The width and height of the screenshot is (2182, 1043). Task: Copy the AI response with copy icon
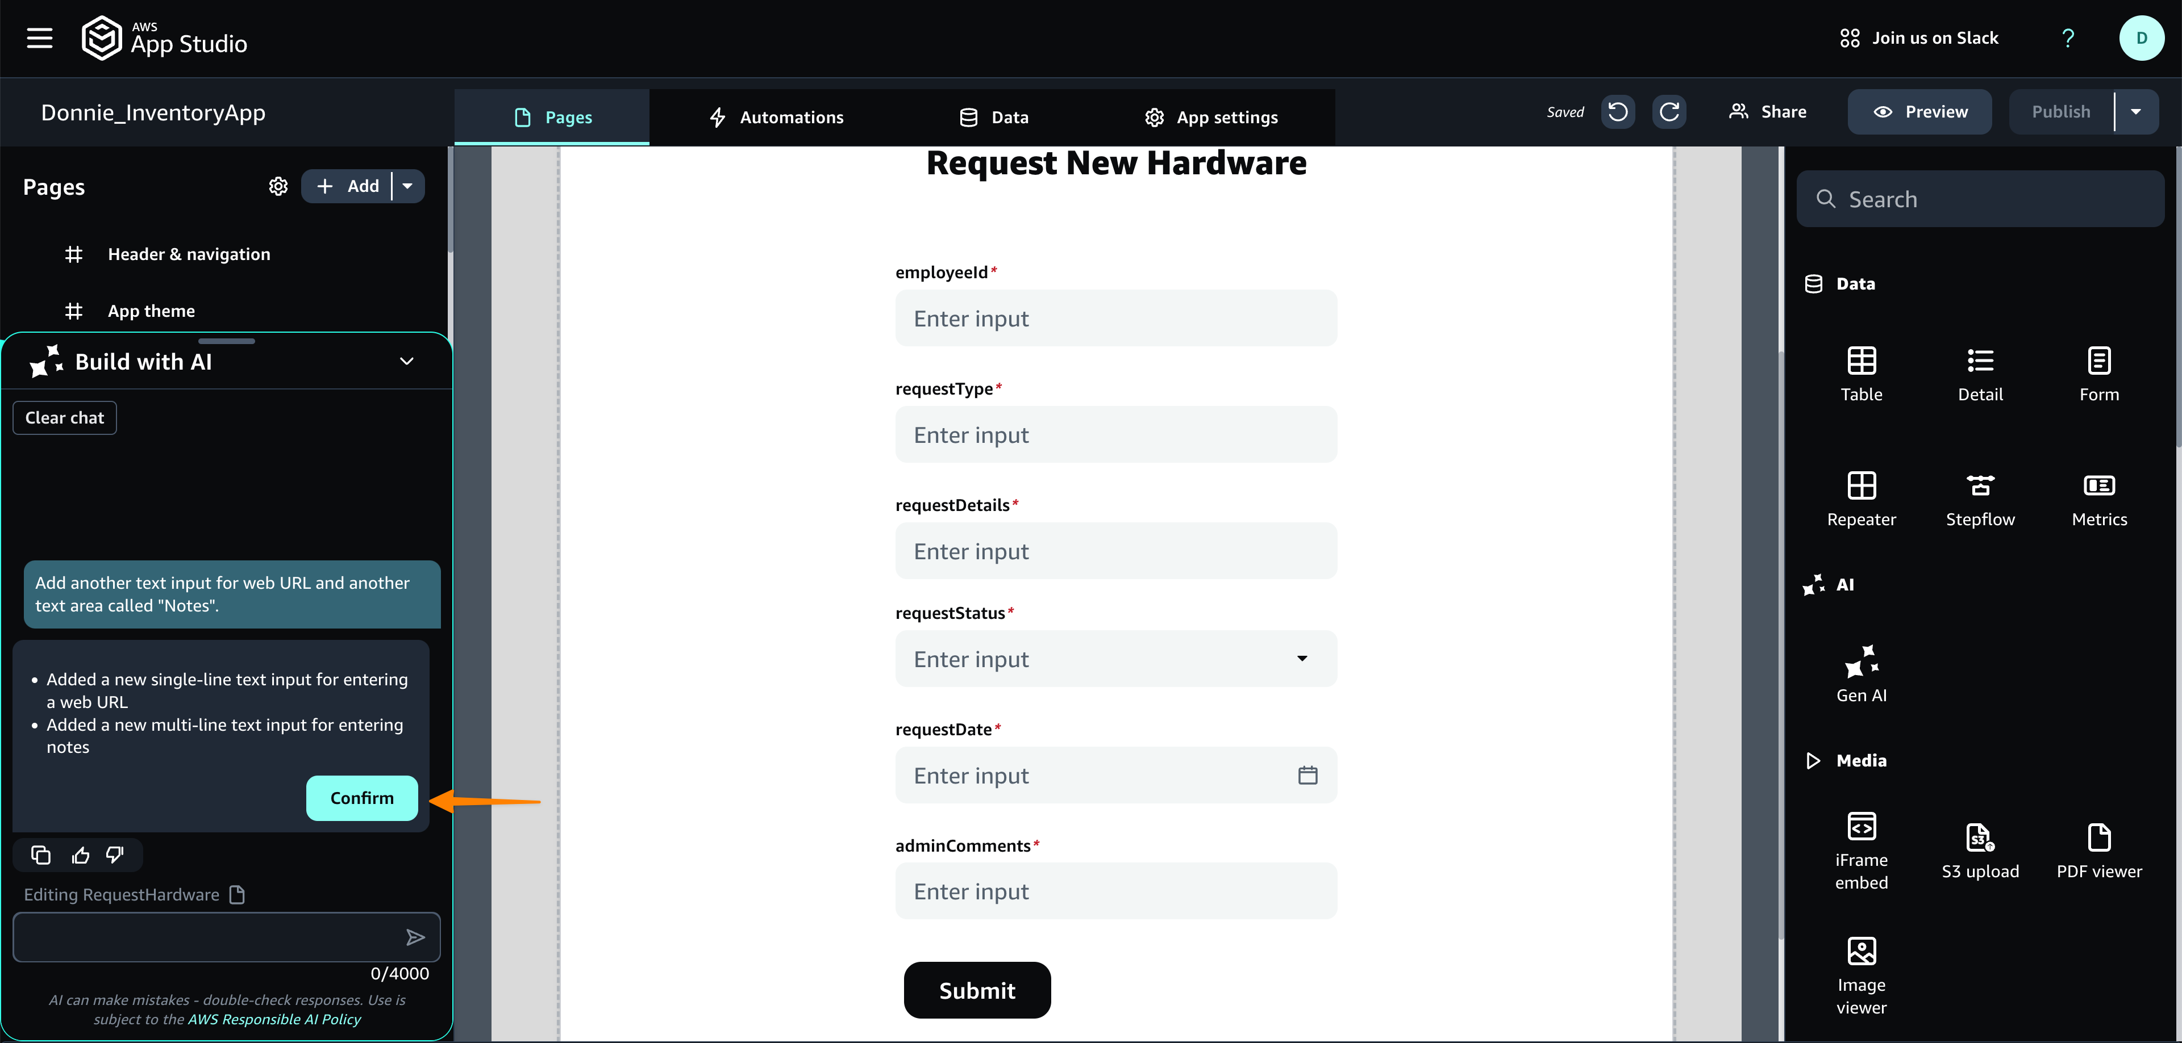[x=41, y=855]
